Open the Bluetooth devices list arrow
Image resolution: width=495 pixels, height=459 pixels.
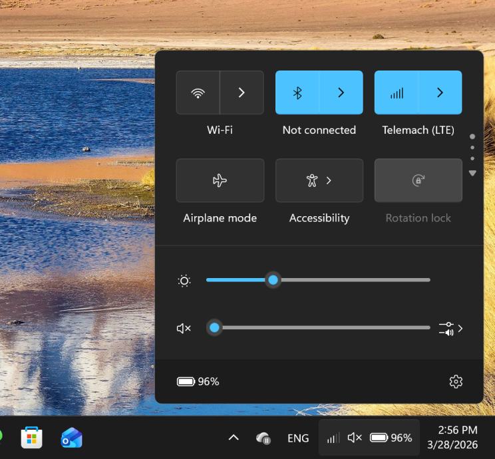[x=341, y=92]
